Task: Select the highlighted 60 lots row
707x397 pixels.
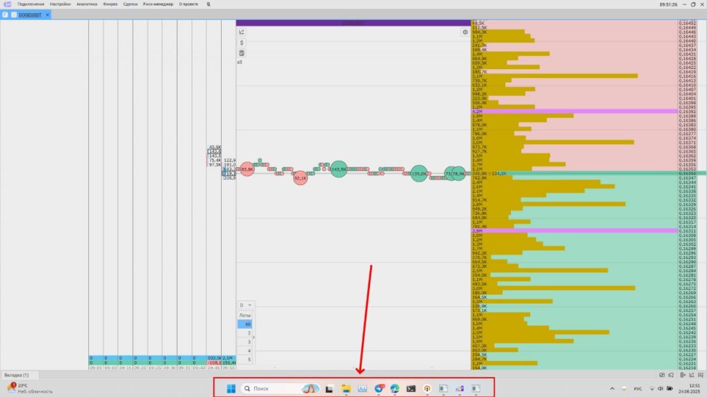Action: point(245,324)
